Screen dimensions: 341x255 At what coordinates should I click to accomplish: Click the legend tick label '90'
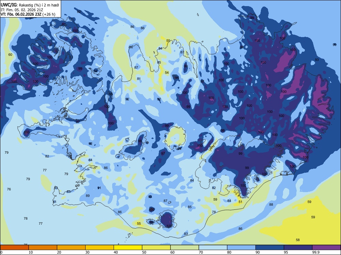pyautogui.click(x=258, y=252)
